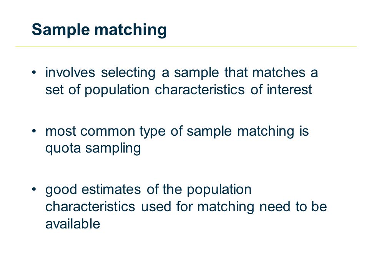Screen dimensions: 369x276
Task: Click 'used for matching' in third bullet
Action: [x=198, y=207]
